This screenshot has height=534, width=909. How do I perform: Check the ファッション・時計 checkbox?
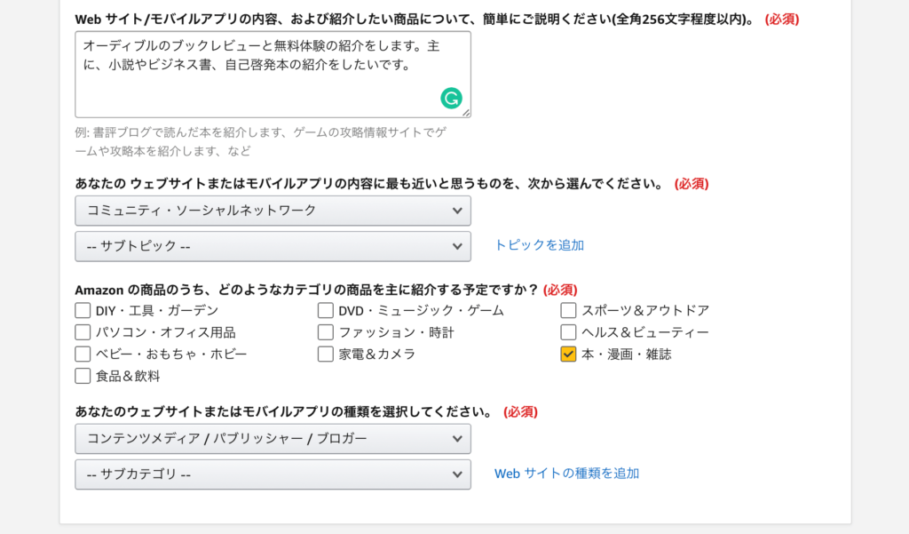click(325, 332)
